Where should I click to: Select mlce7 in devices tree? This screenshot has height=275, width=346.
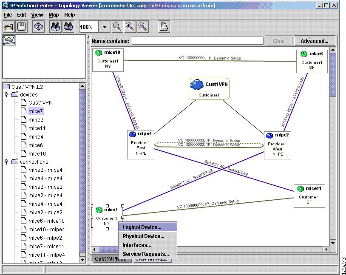36,111
